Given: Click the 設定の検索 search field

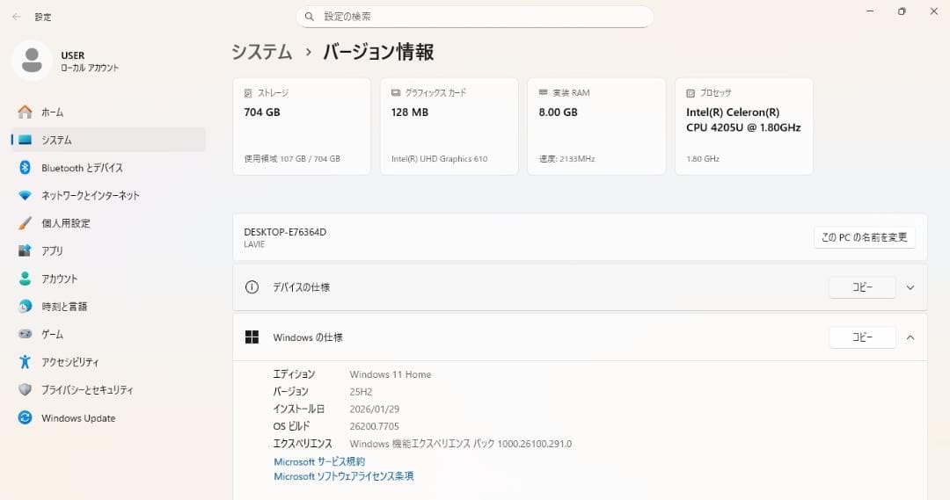Looking at the screenshot, I should pos(474,17).
